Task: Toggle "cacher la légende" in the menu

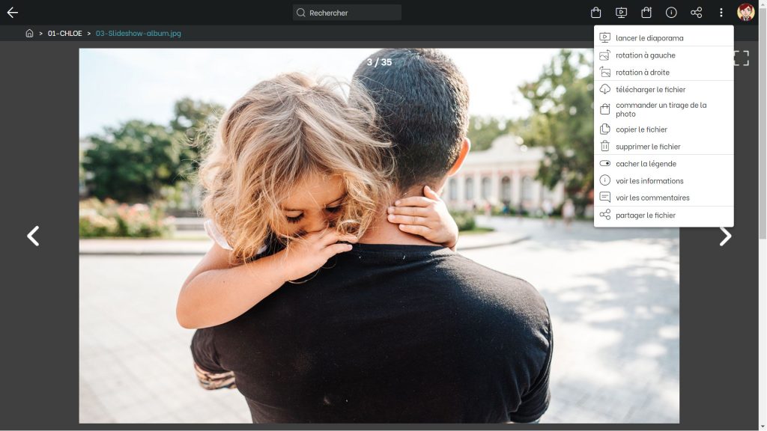Action: tap(645, 164)
